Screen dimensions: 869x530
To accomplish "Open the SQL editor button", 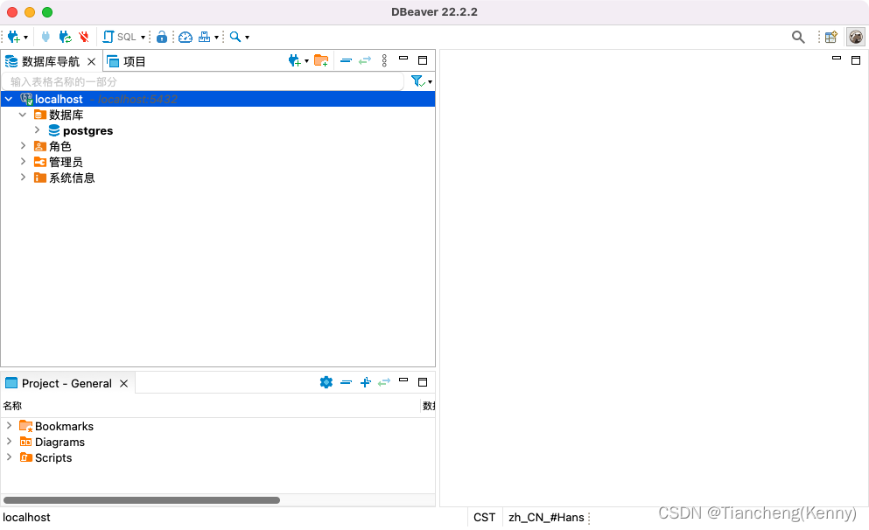I will 120,37.
